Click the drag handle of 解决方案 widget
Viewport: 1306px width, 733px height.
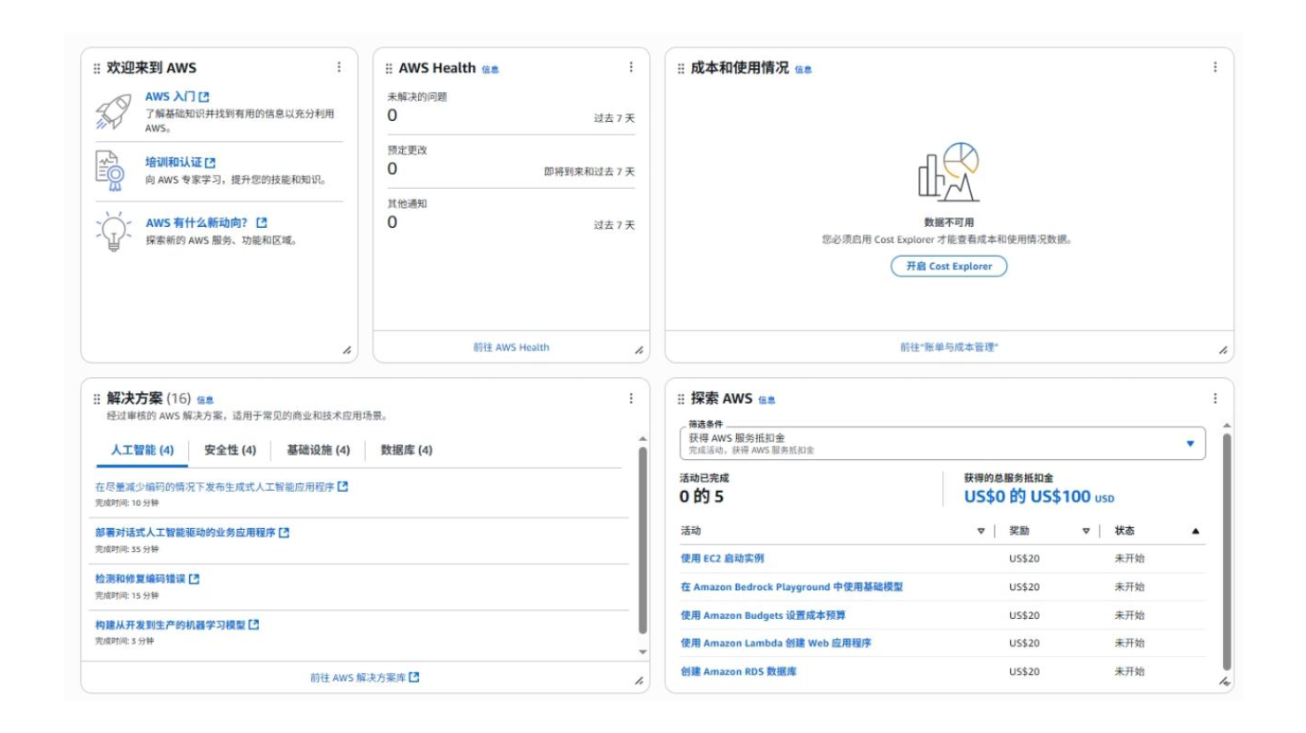(x=97, y=399)
